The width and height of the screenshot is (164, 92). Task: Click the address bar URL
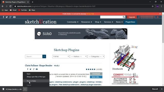pyautogui.click(x=56, y=6)
